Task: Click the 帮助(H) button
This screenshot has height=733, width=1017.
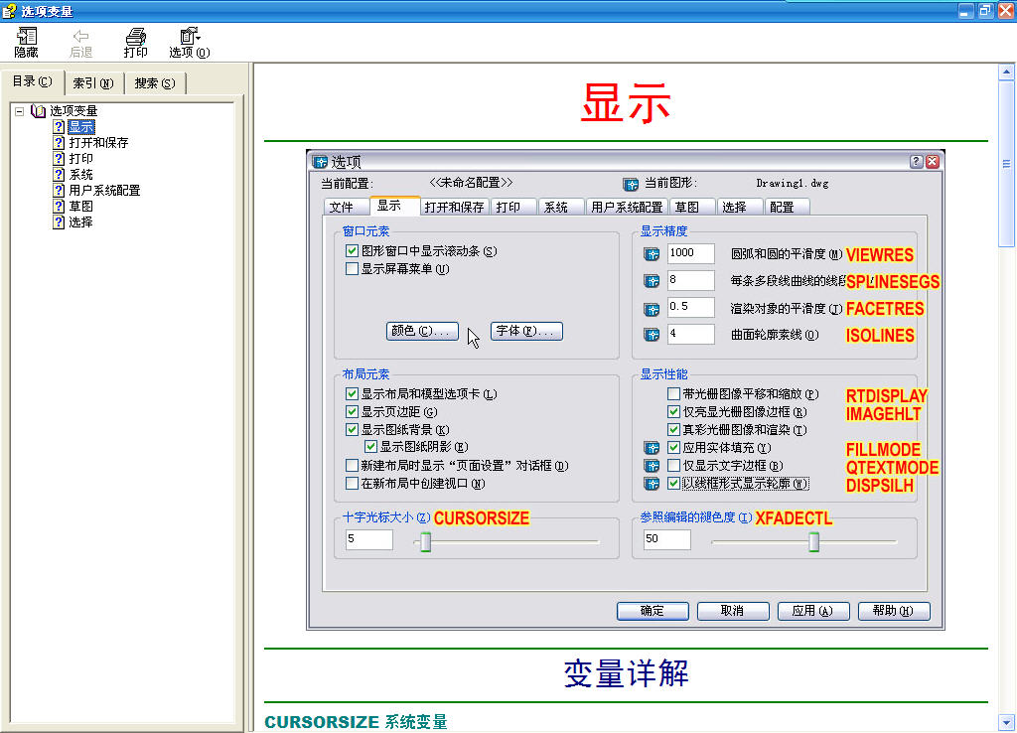Action: tap(894, 611)
